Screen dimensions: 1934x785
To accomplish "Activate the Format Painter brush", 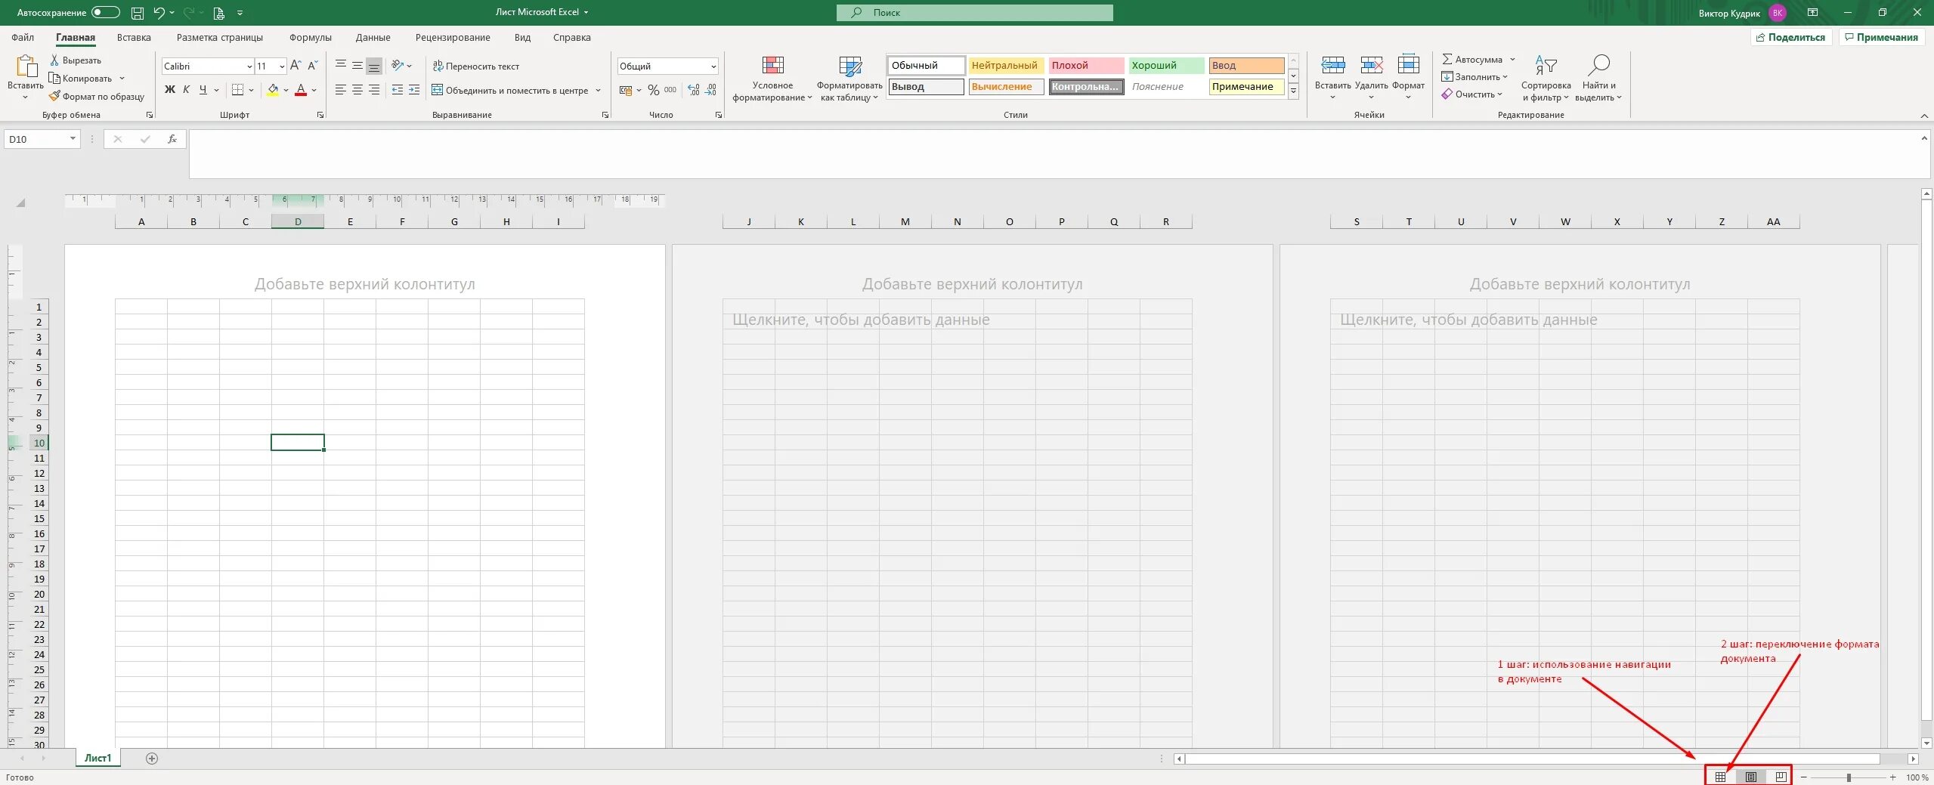I will pos(54,96).
